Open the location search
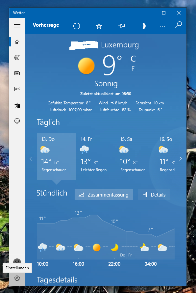The height and width of the screenshot is (293, 196). point(179,25)
